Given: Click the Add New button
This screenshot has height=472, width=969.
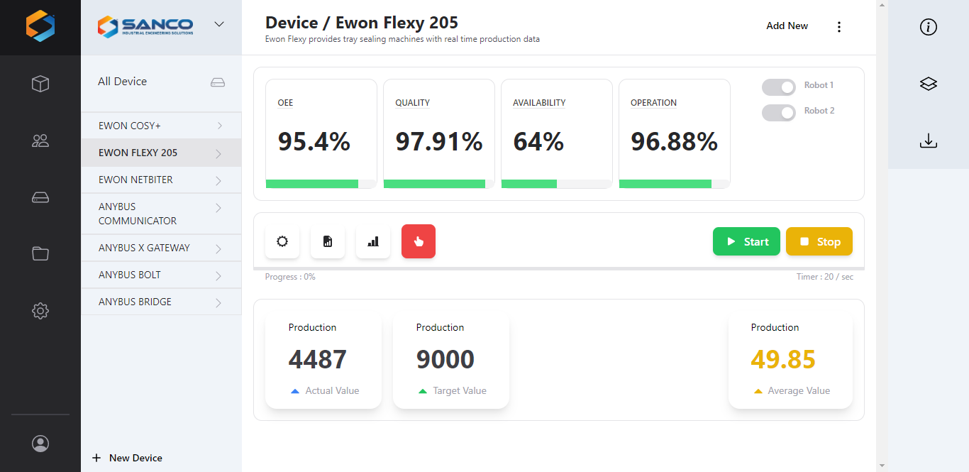Looking at the screenshot, I should tap(787, 26).
